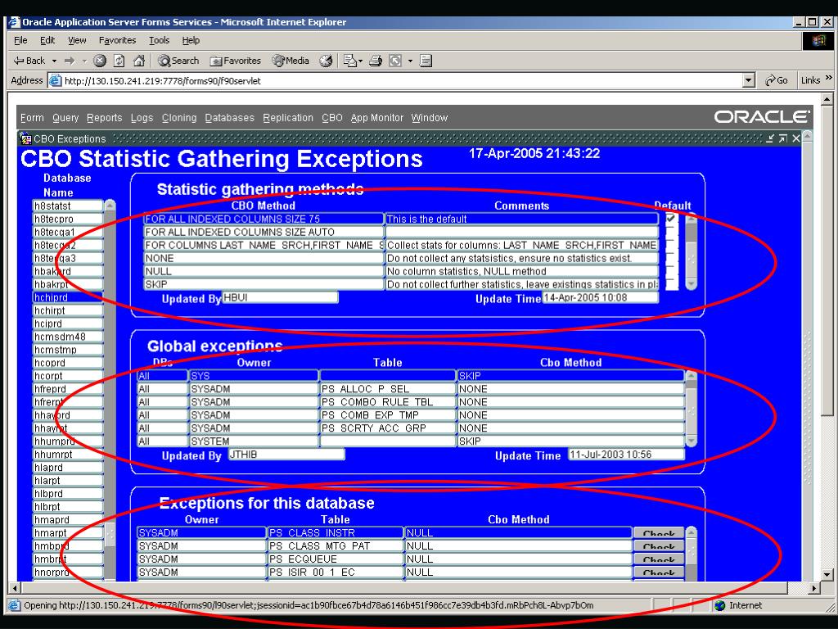The height and width of the screenshot is (629, 838).
Task: Click Check button for PS ISIR 00 1 EC row
Action: tap(659, 572)
